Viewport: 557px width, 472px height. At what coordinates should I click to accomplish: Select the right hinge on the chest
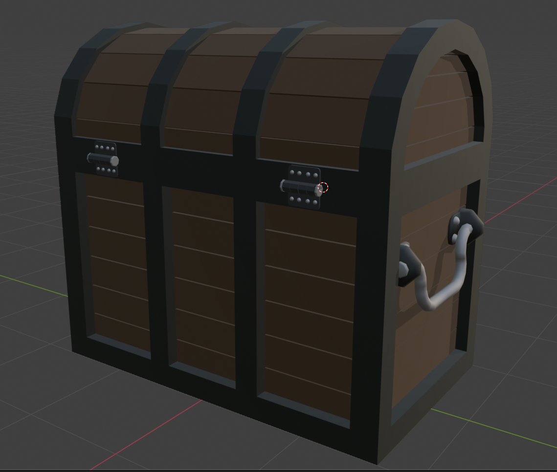pyautogui.click(x=302, y=187)
